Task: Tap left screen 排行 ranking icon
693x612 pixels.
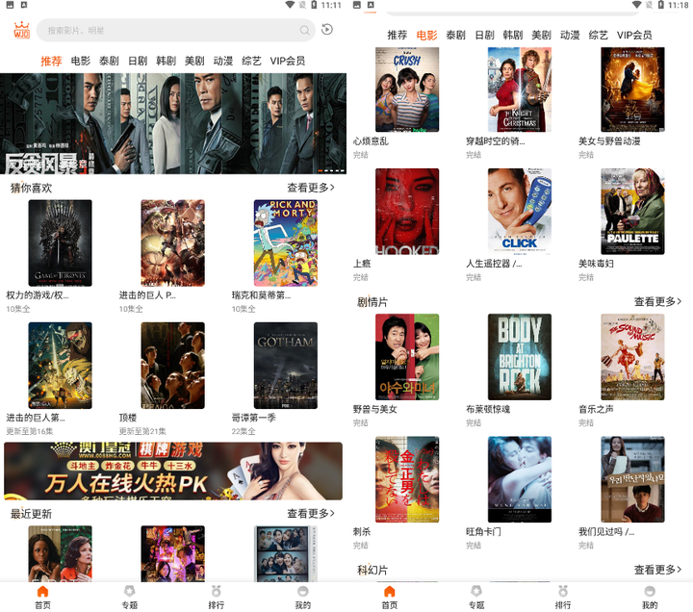Action: click(x=217, y=591)
